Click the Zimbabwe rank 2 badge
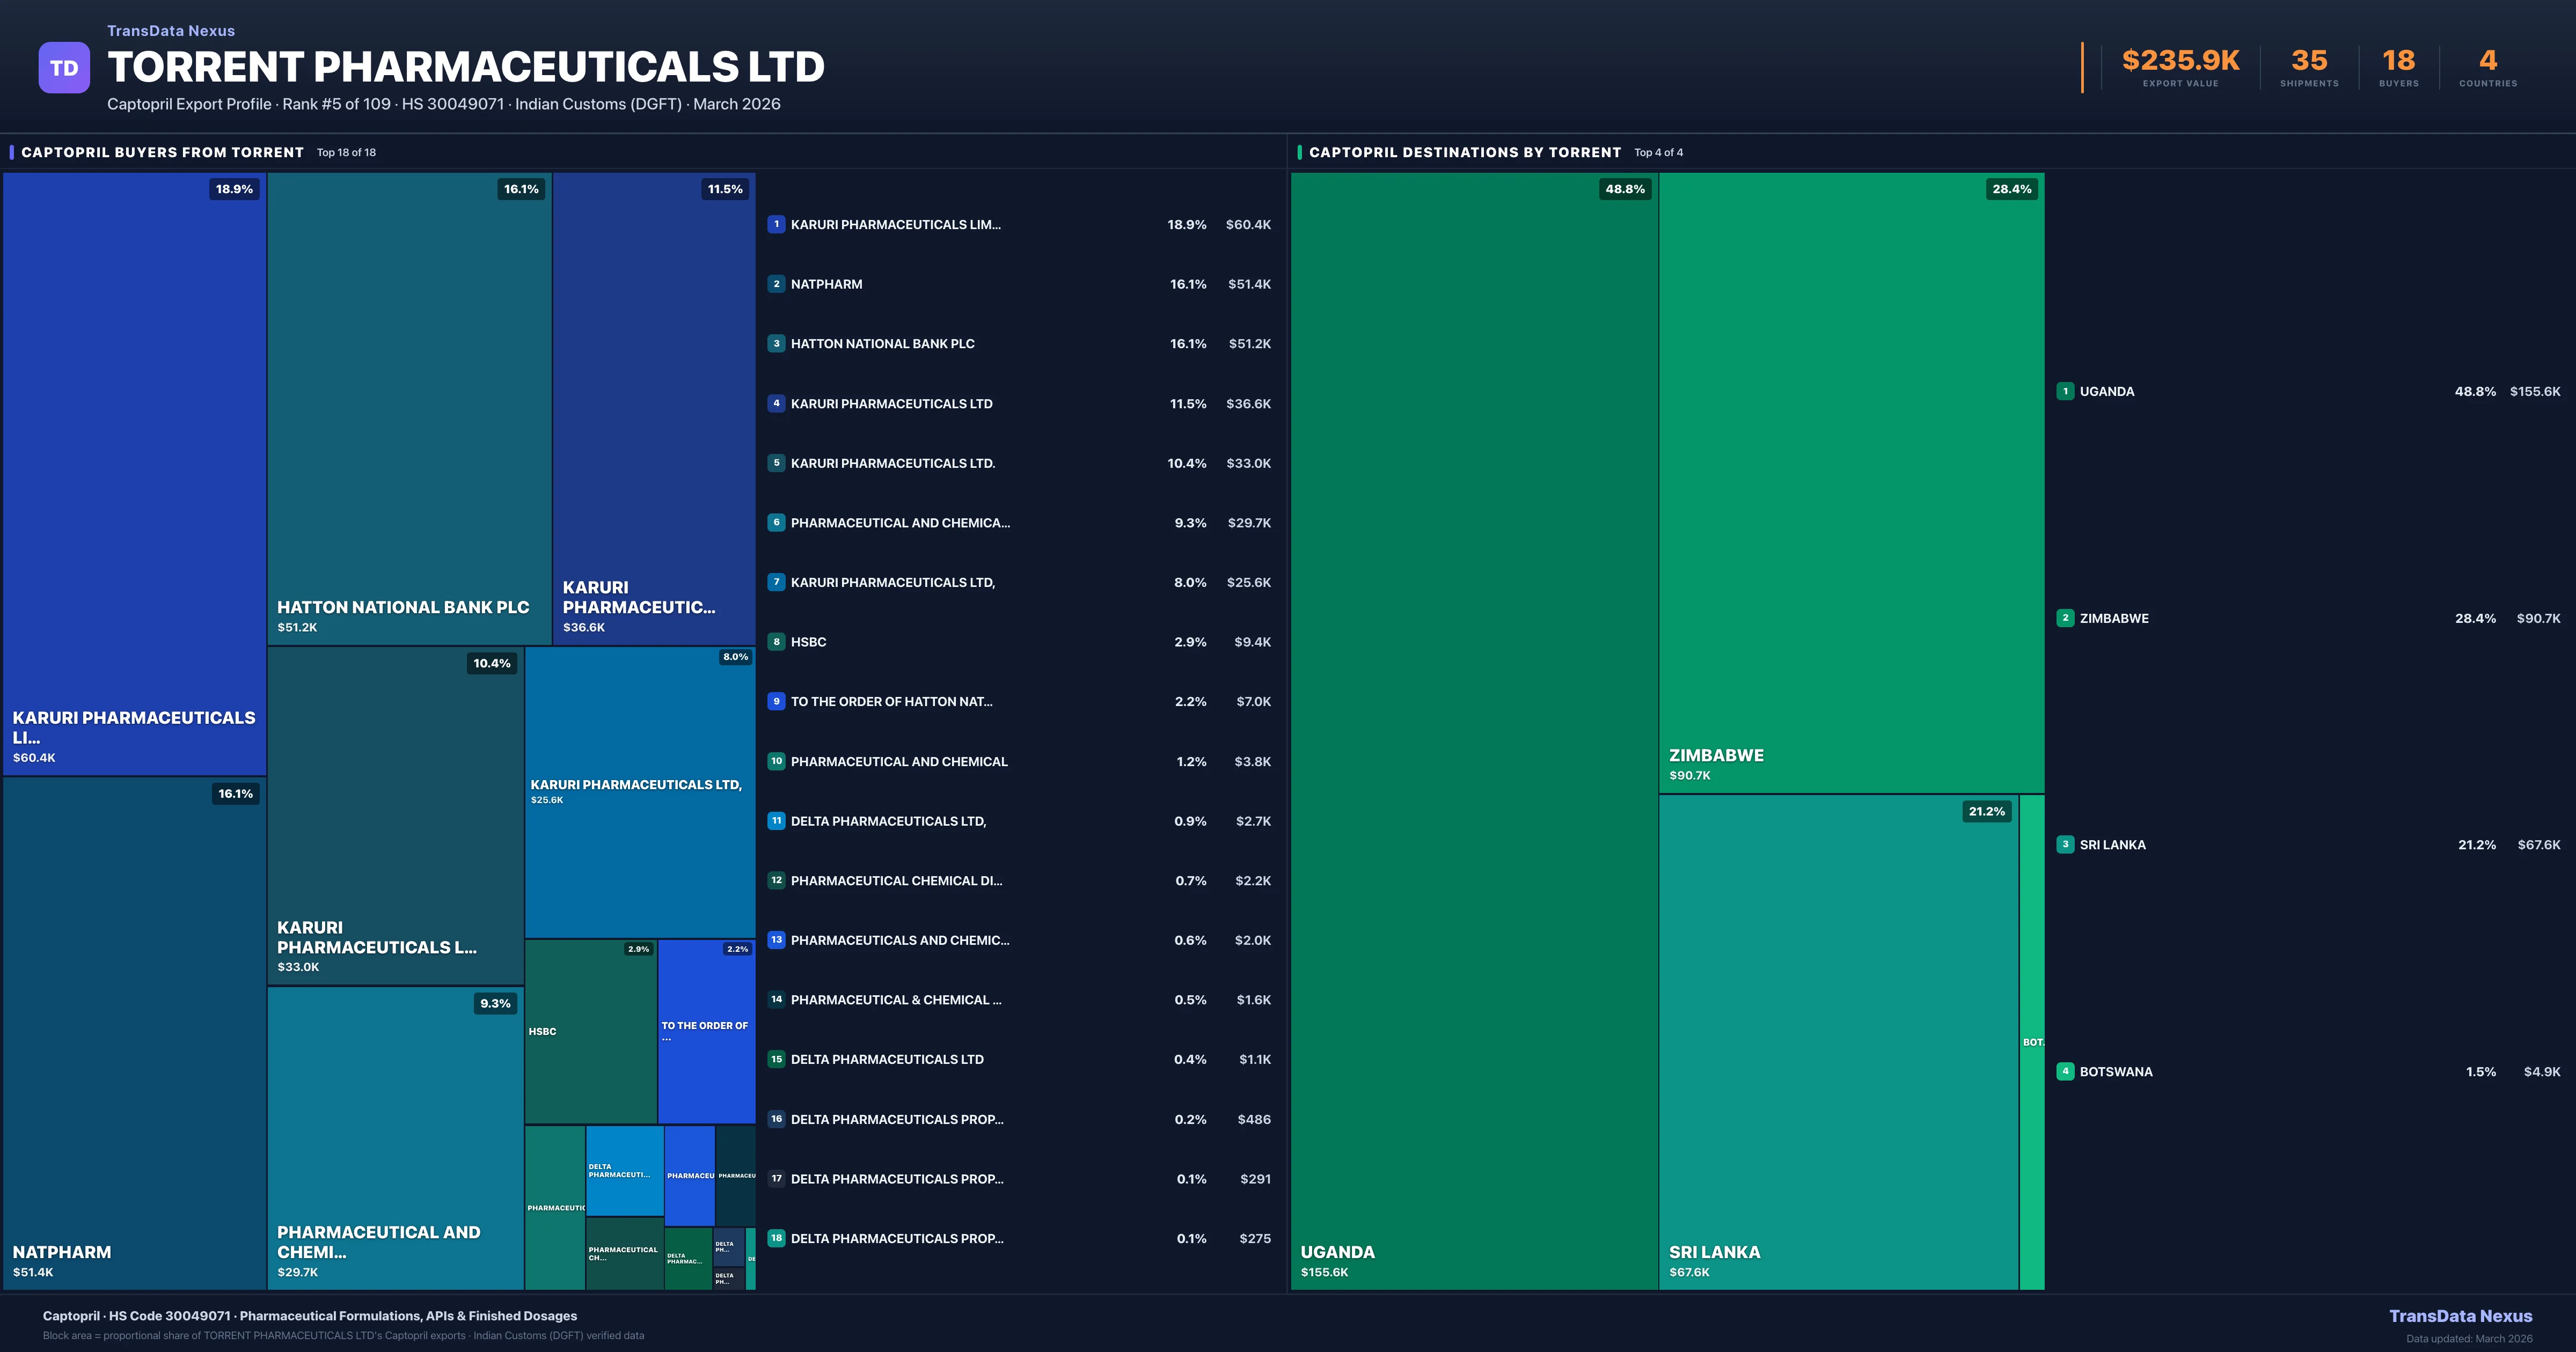This screenshot has height=1352, width=2576. (2065, 618)
